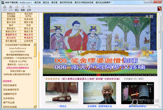This screenshot has height=110, width=163.
Task: Open the 佛教文章 category
Action: point(29,32)
